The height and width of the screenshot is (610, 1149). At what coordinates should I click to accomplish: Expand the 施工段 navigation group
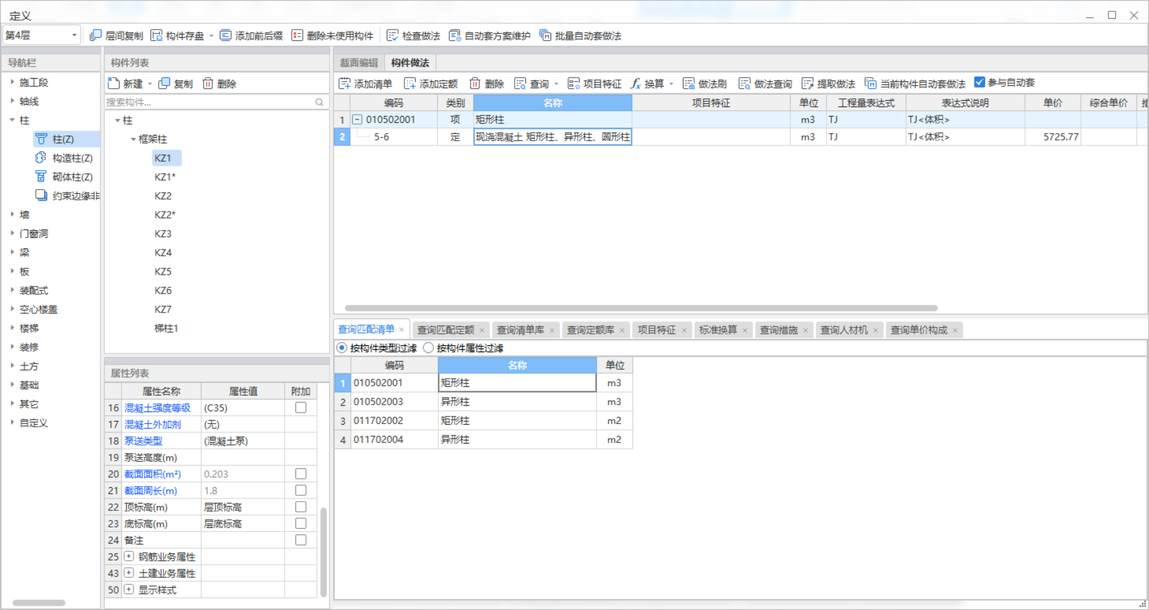click(x=13, y=82)
